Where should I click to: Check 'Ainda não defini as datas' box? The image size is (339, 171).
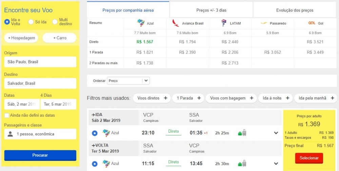coord(7,115)
